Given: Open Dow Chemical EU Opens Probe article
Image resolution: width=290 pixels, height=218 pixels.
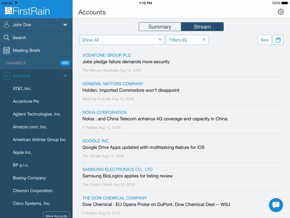Looking at the screenshot, I should pyautogui.click(x=156, y=204).
